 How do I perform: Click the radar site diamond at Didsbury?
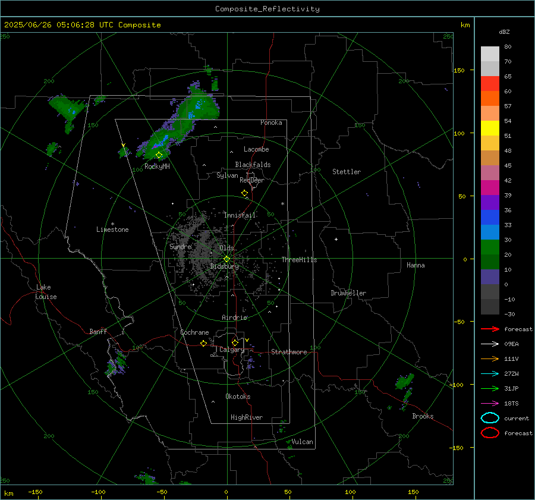(226, 259)
